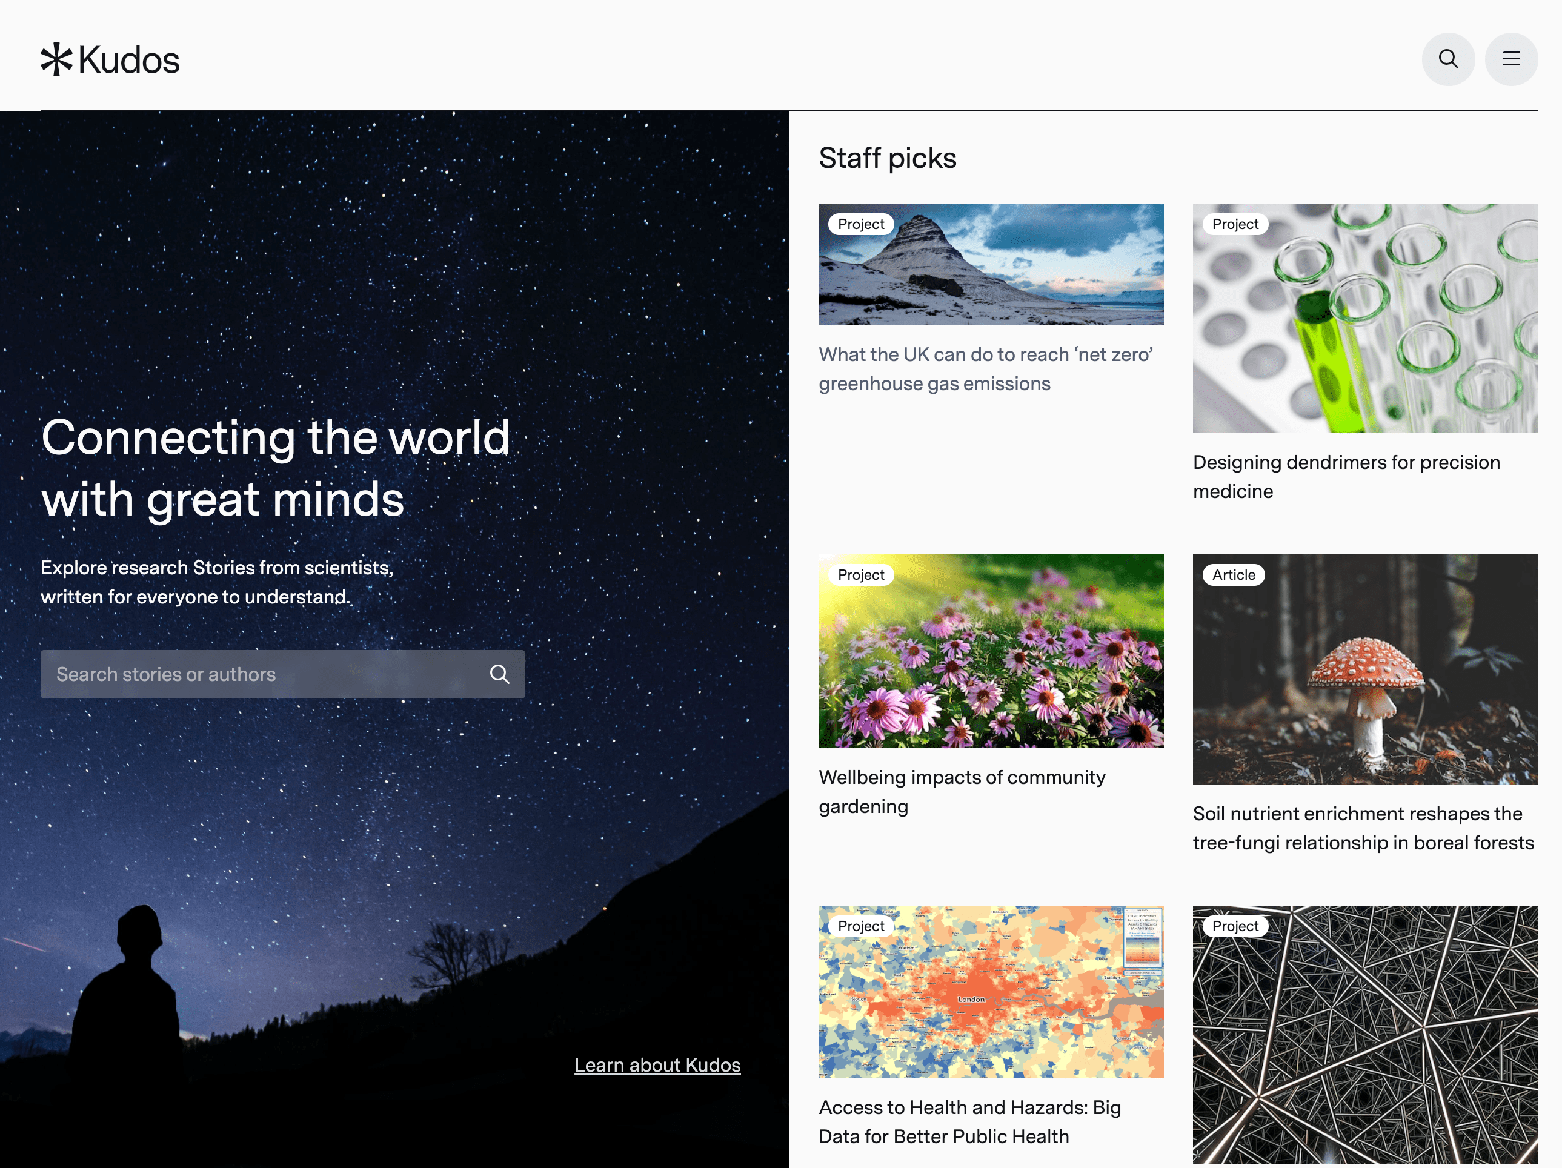
Task: Click the Kudos asterisk logo
Action: 56,59
